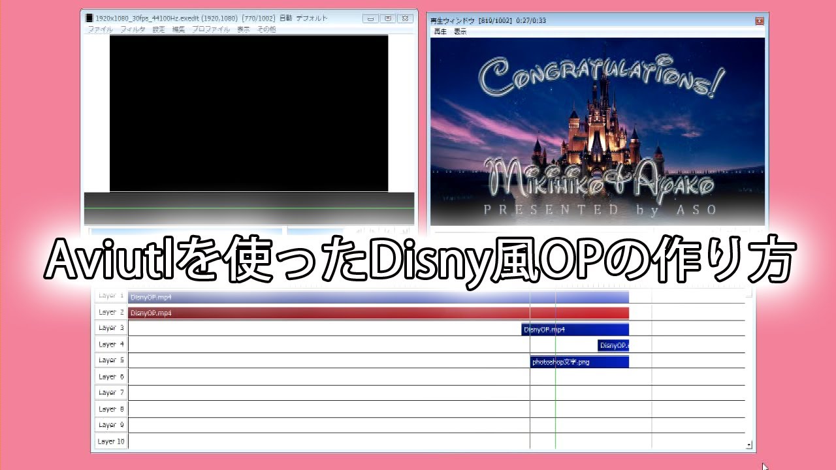Image resolution: width=836 pixels, height=470 pixels.
Task: Open the 編集 menu in main window
Action: [178, 29]
